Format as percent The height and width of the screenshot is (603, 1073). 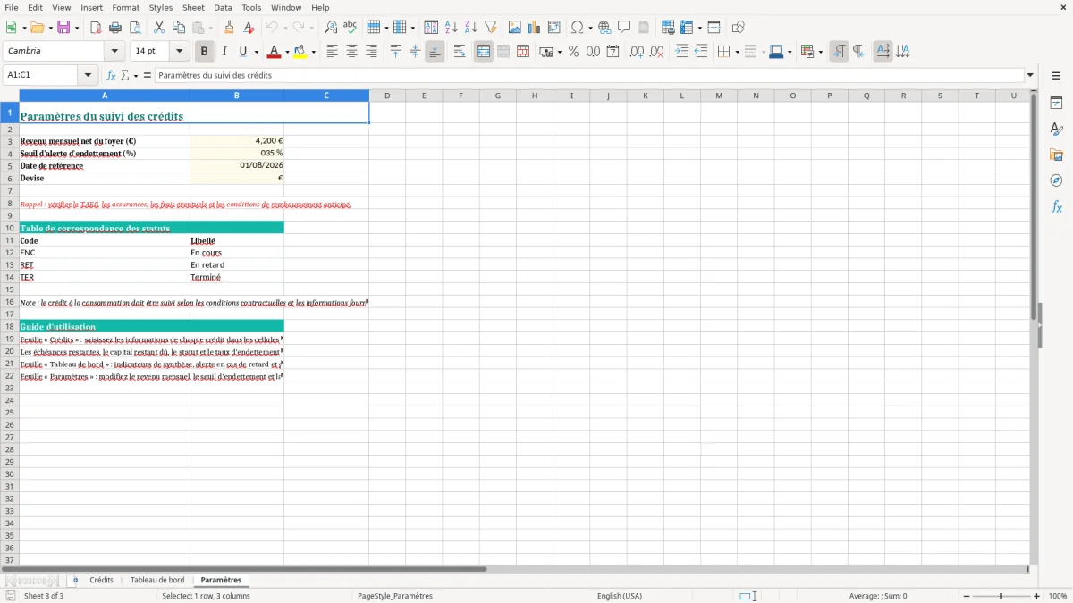click(573, 52)
